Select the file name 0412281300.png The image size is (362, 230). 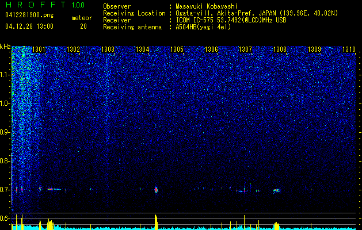(29, 15)
